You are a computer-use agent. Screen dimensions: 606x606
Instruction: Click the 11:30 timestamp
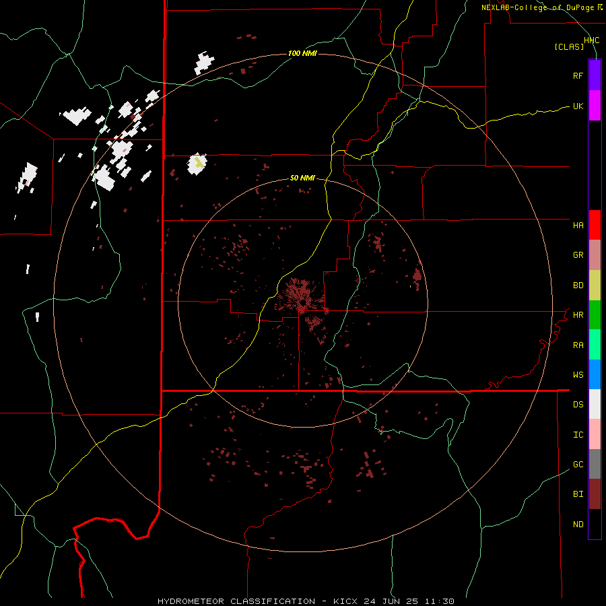[x=440, y=601]
